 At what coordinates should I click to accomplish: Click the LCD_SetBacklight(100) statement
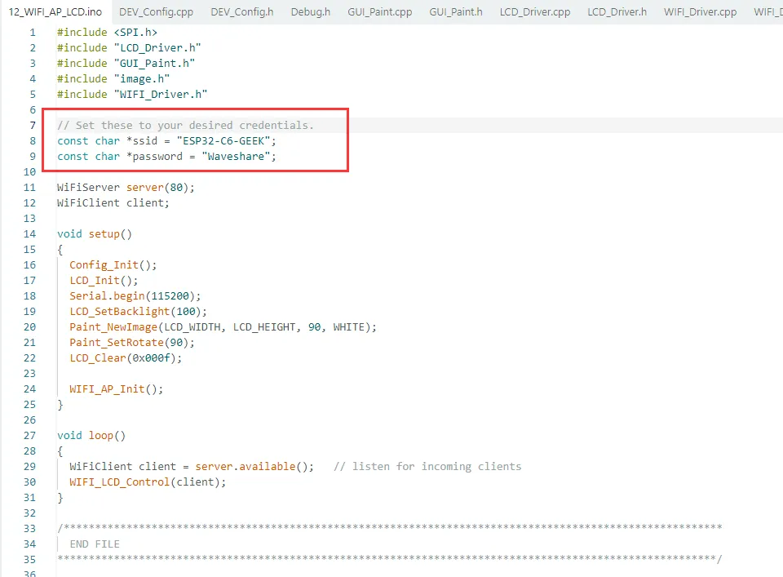pos(138,311)
